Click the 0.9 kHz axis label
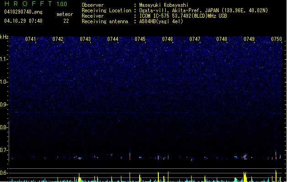287x182 pixels. point(4,105)
